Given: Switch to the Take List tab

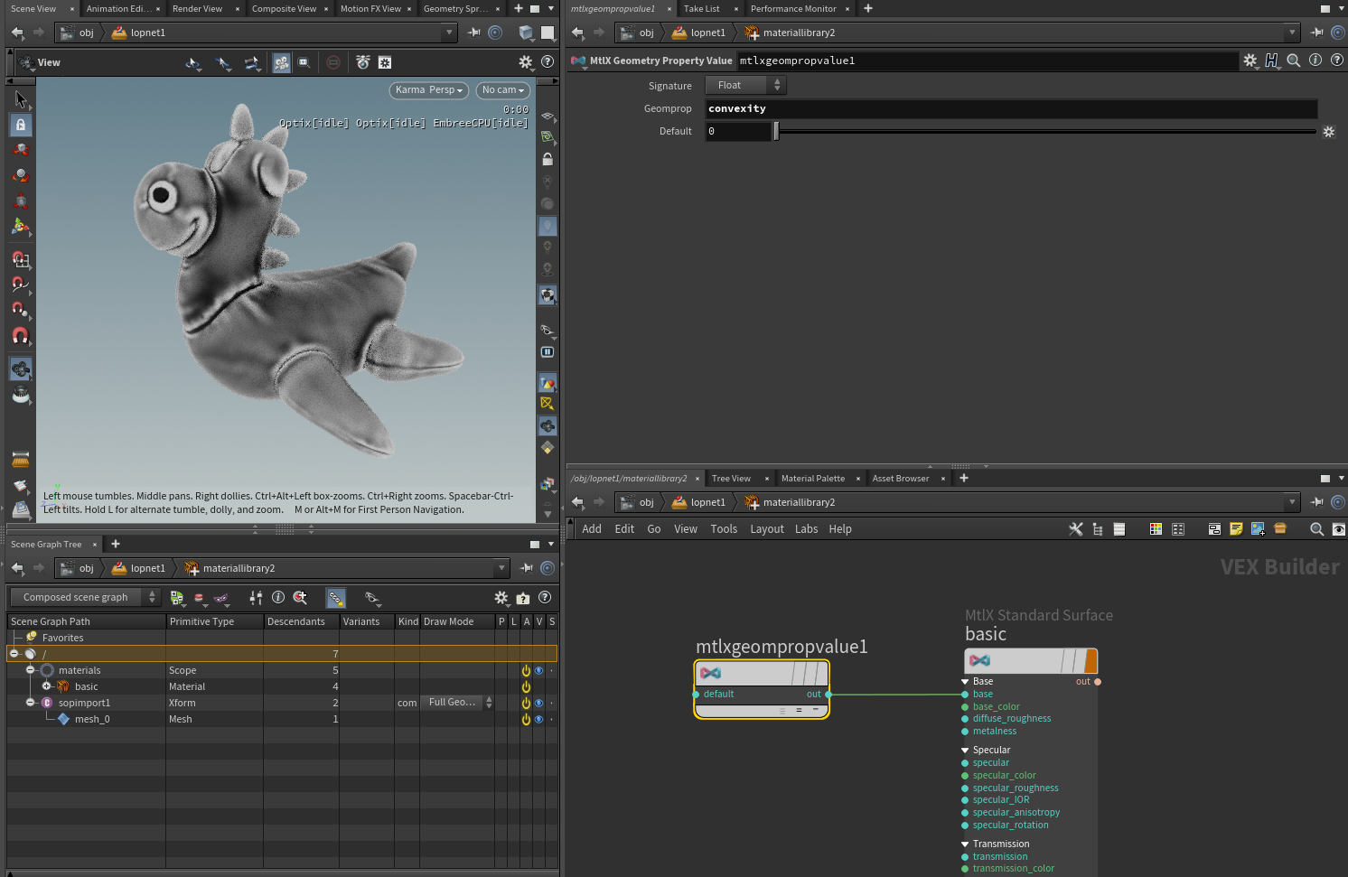Looking at the screenshot, I should click(701, 9).
